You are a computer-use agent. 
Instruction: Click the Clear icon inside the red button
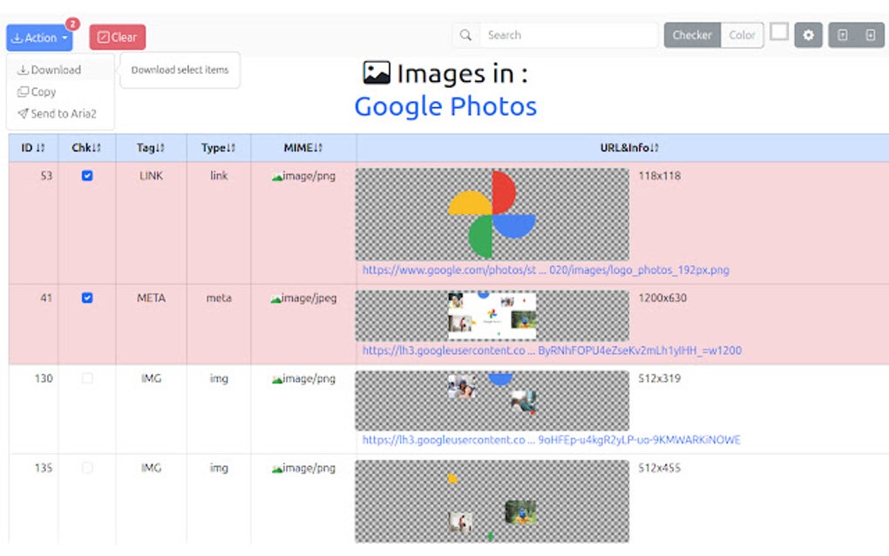pyautogui.click(x=103, y=37)
